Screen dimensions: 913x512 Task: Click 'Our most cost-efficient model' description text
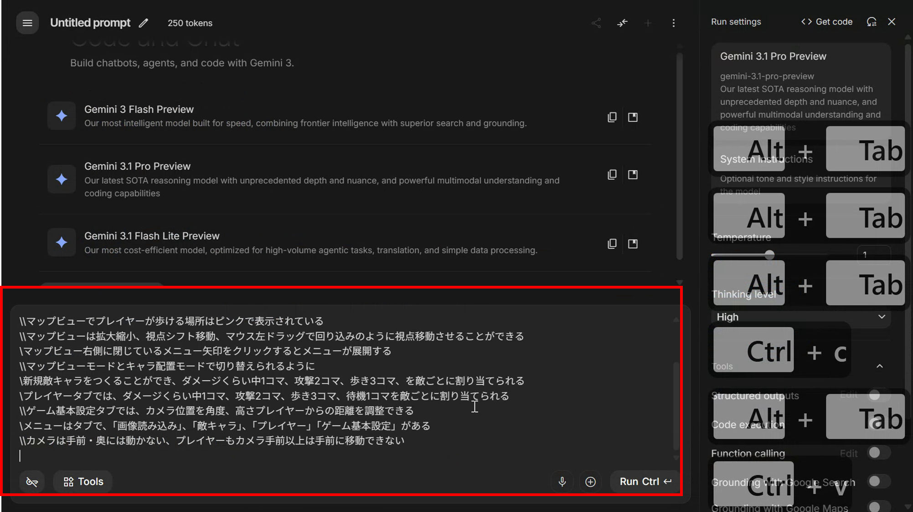point(311,250)
